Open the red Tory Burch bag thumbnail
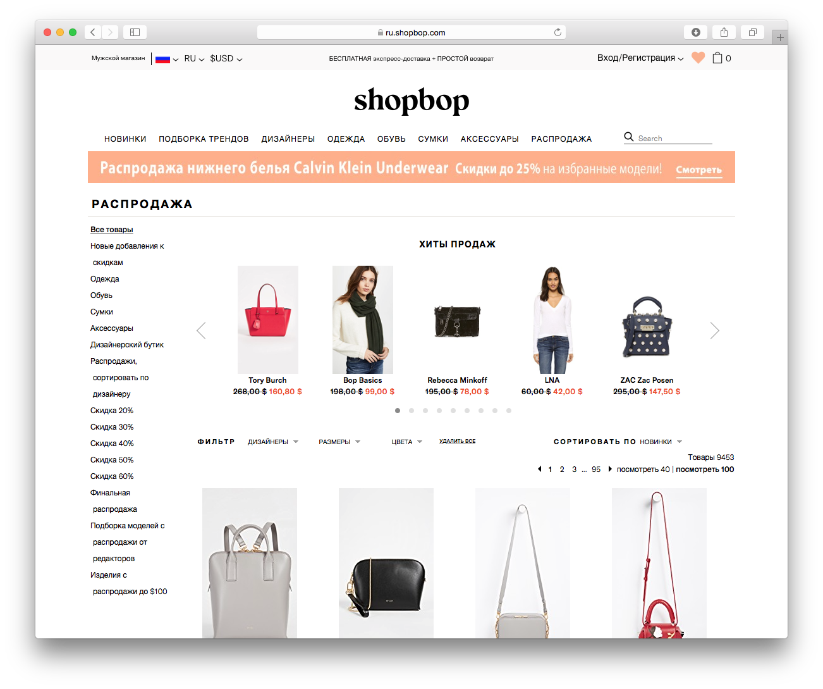Viewport: 823px width, 689px height. (268, 320)
